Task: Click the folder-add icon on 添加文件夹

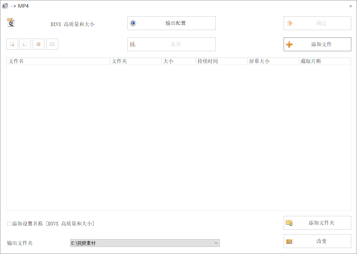Action: (x=289, y=223)
